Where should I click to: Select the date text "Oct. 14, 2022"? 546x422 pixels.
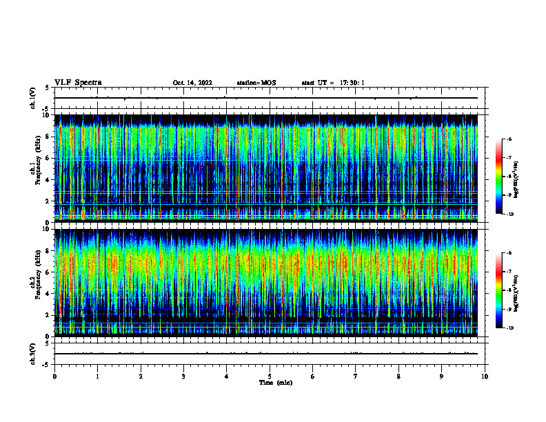[192, 83]
